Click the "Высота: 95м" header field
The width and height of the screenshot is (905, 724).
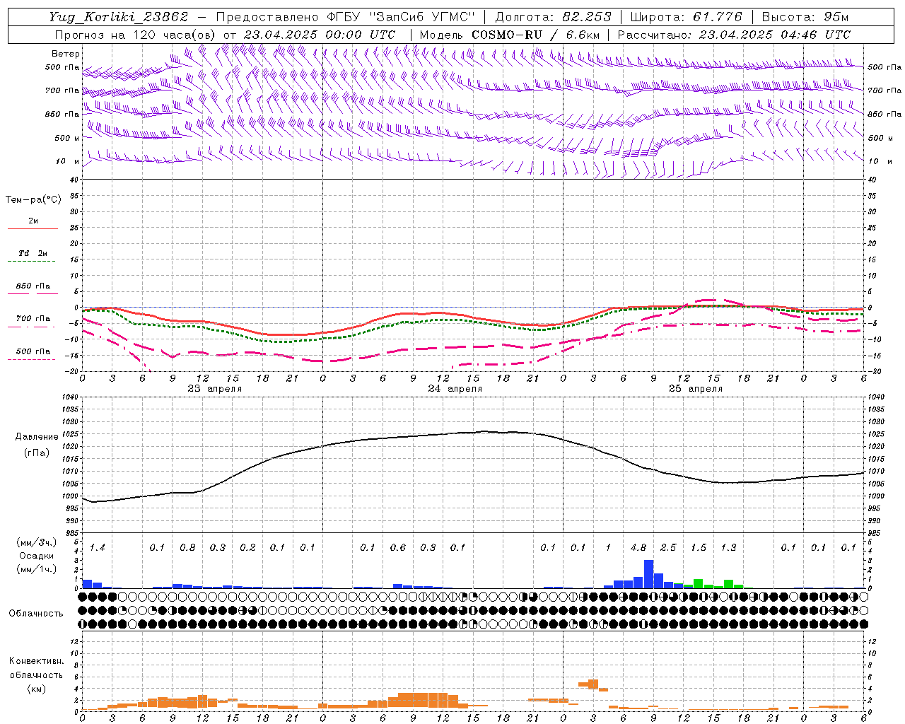(805, 17)
